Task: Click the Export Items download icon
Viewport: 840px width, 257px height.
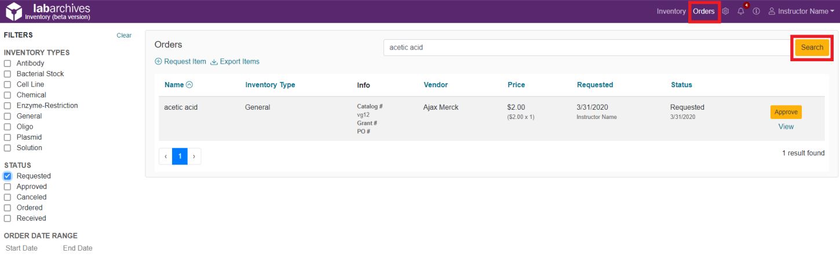Action: (214, 62)
